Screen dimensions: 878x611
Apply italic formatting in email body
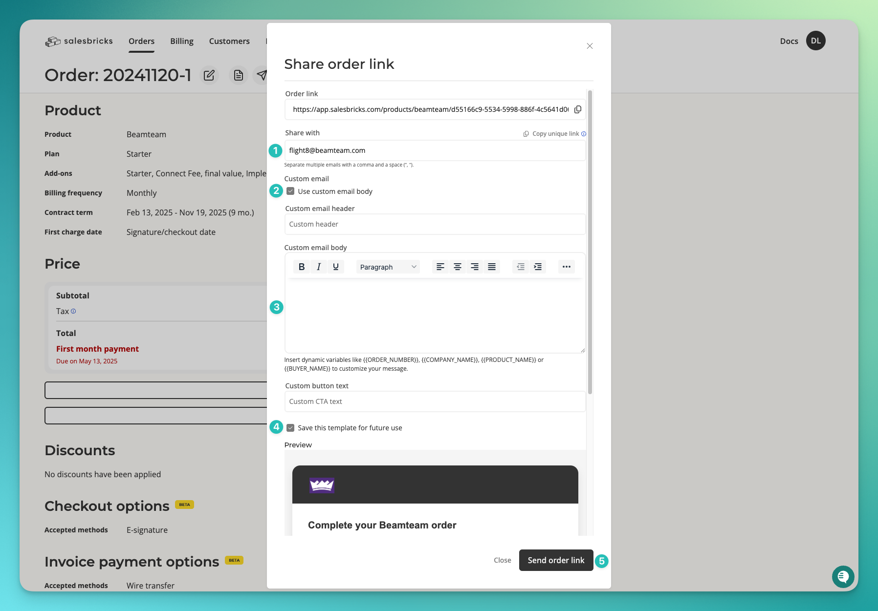click(x=319, y=267)
